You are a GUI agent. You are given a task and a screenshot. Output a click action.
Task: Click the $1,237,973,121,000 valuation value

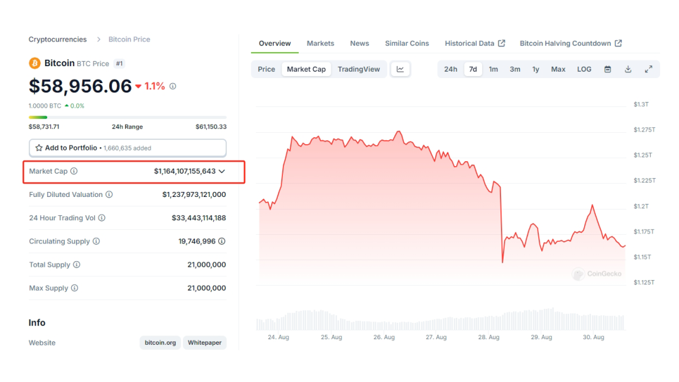(x=194, y=194)
